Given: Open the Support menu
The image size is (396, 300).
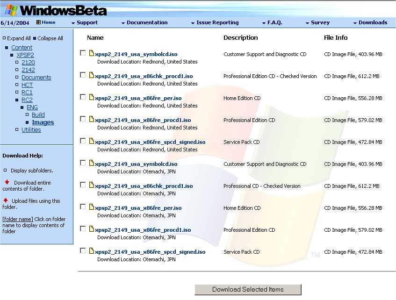Looking at the screenshot, I should click(85, 22).
